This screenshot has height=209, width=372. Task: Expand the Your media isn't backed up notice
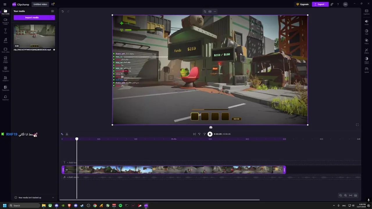point(53,197)
